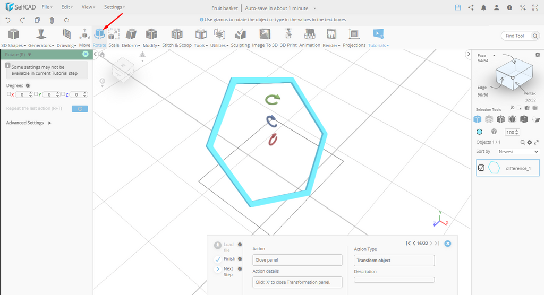Click the delete trash icon

coord(52,20)
